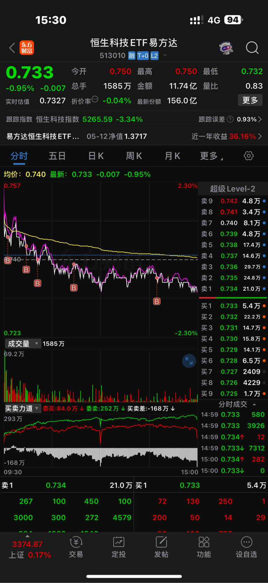Tap the 卖7 0.740 order row
The image size is (268, 583).
tap(233, 223)
